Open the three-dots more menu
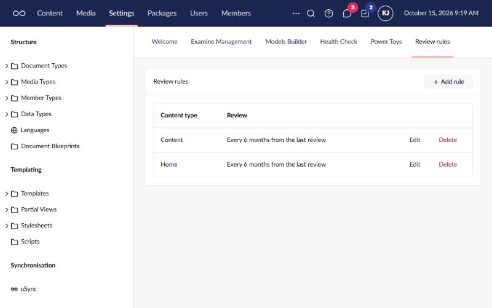The image size is (492, 308). (x=296, y=13)
